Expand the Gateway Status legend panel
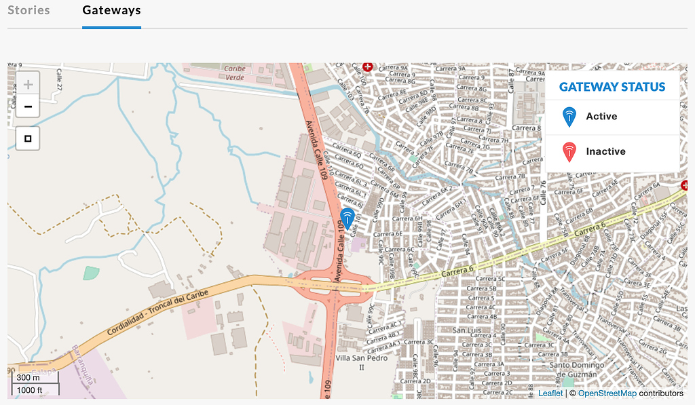This screenshot has width=695, height=405. [x=611, y=87]
